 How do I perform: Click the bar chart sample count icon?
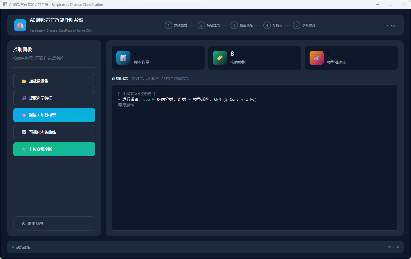[x=123, y=58]
